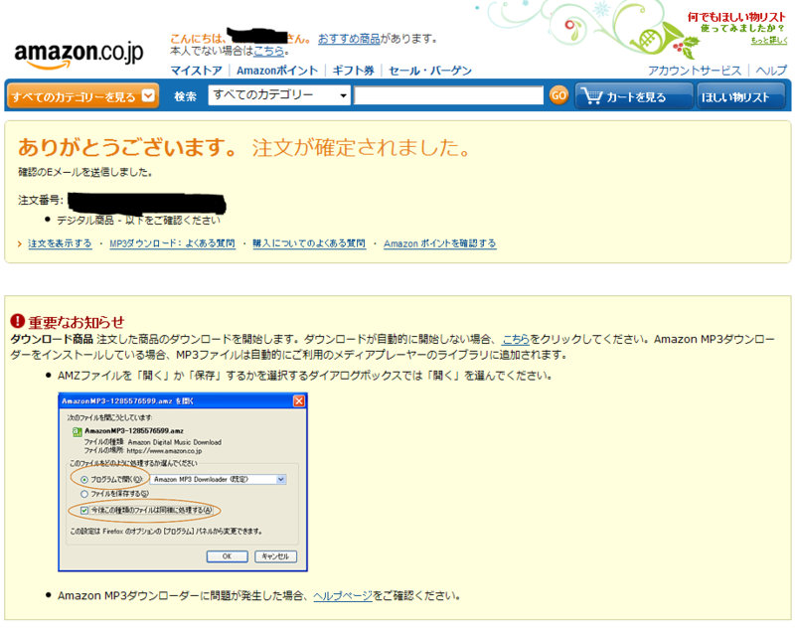Viewport: 795px width, 628px height.
Task: Open the Amazon MP3 Downloader application dropdown
Action: [x=281, y=480]
